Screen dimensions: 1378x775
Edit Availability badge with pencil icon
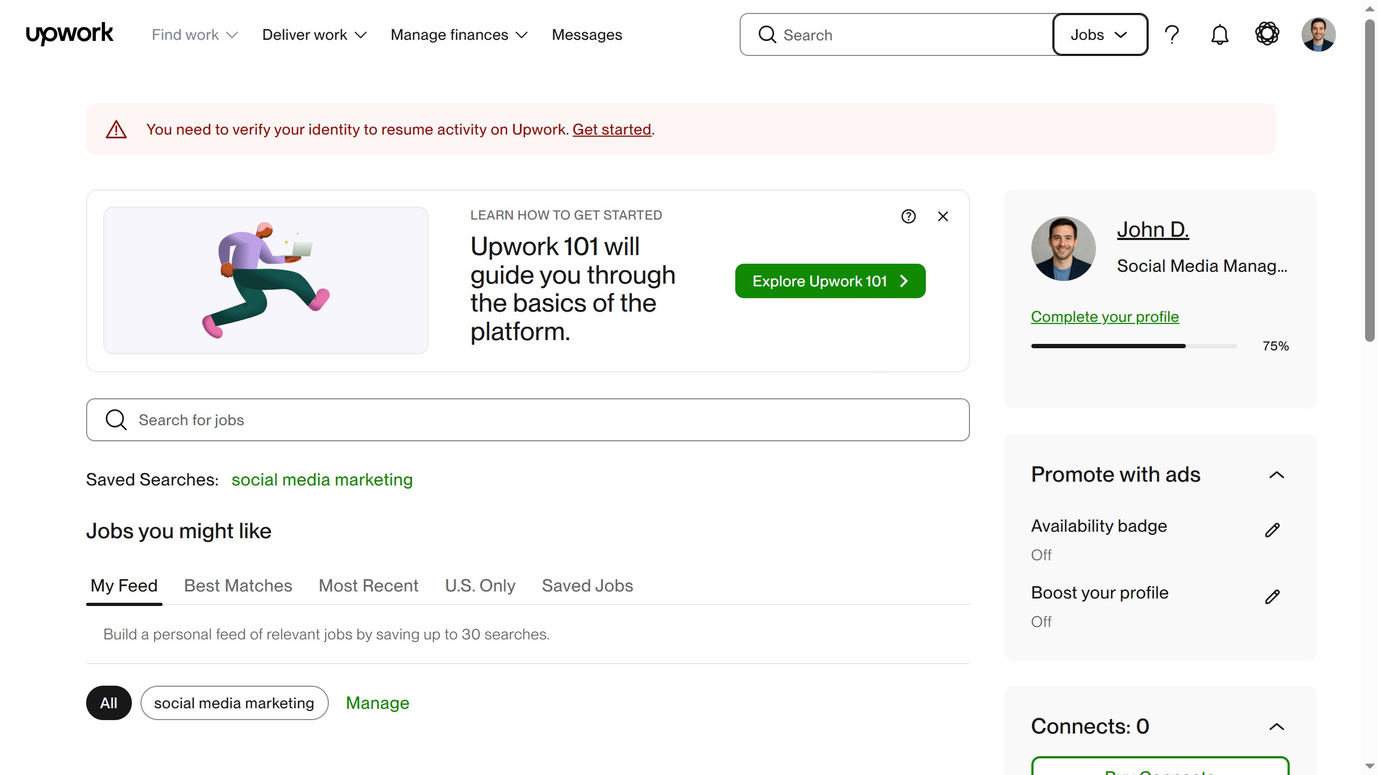pyautogui.click(x=1272, y=530)
